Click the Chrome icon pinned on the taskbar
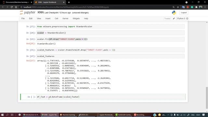 pos(19,115)
